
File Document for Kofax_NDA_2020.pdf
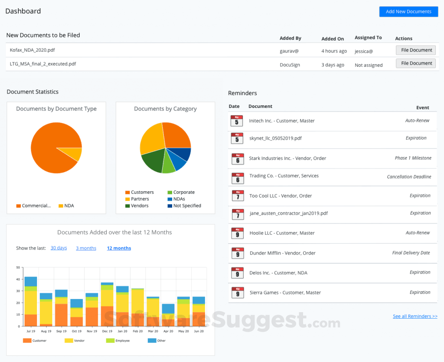415,50
